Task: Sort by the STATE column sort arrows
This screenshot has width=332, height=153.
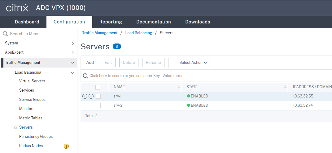Action: (x=285, y=87)
